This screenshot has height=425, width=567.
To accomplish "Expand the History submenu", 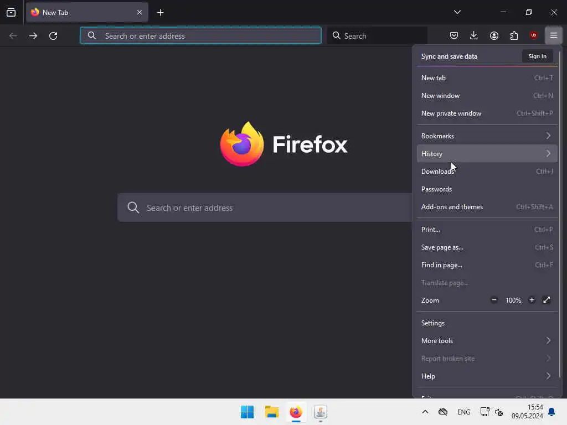I will point(487,154).
